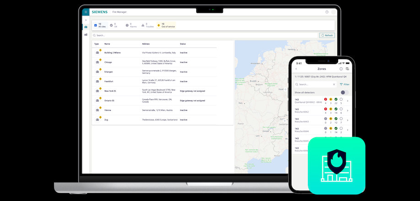The width and height of the screenshot is (420, 201).
Task: Click the site icon in the Vienna row
Action: pos(97,110)
